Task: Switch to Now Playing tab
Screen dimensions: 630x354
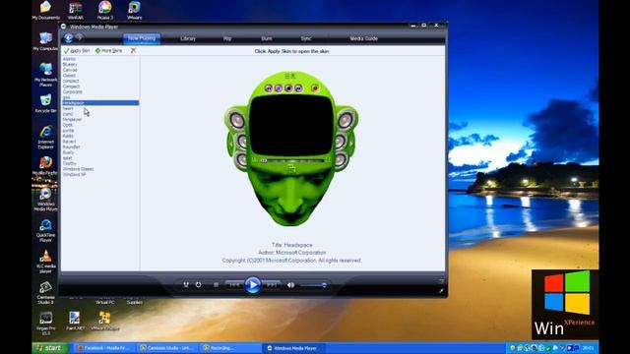Action: (x=142, y=38)
